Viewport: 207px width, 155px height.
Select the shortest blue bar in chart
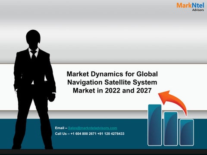click(x=187, y=132)
